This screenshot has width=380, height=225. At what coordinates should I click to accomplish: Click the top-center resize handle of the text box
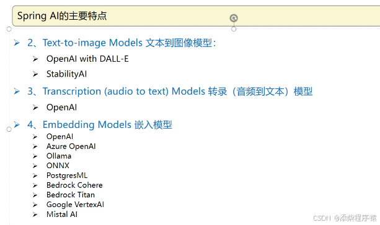tap(234, 29)
